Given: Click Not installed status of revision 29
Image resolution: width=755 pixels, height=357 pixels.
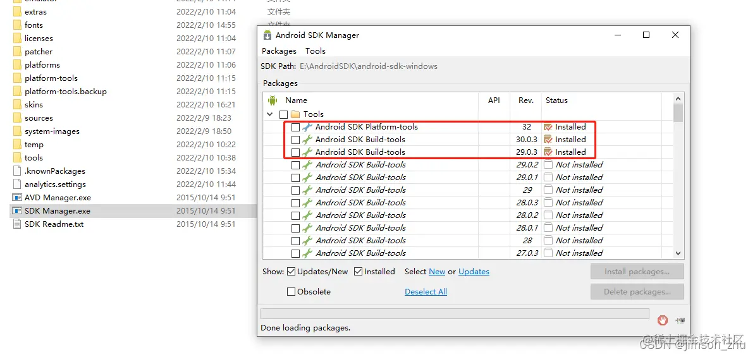Looking at the screenshot, I should coord(579,190).
